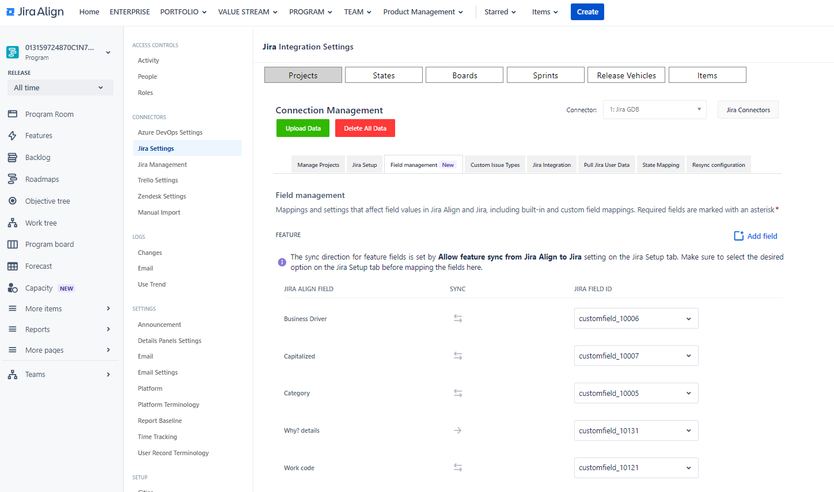This screenshot has width=834, height=492.
Task: Go to Home in top navigation
Action: (89, 12)
